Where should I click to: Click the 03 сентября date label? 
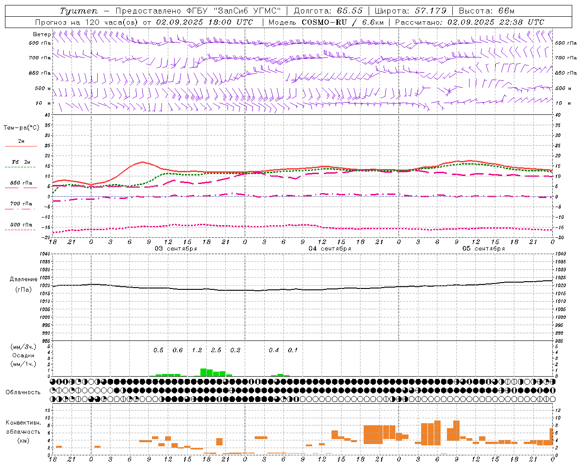[176, 249]
